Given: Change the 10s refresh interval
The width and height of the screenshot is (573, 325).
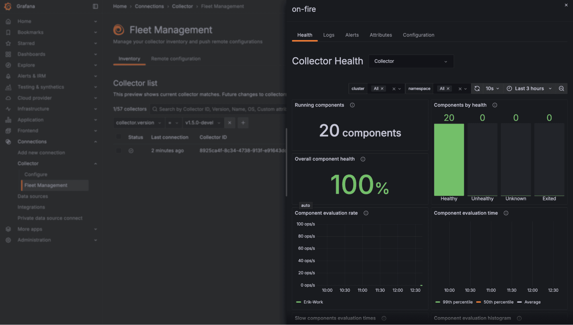Looking at the screenshot, I should 492,88.
